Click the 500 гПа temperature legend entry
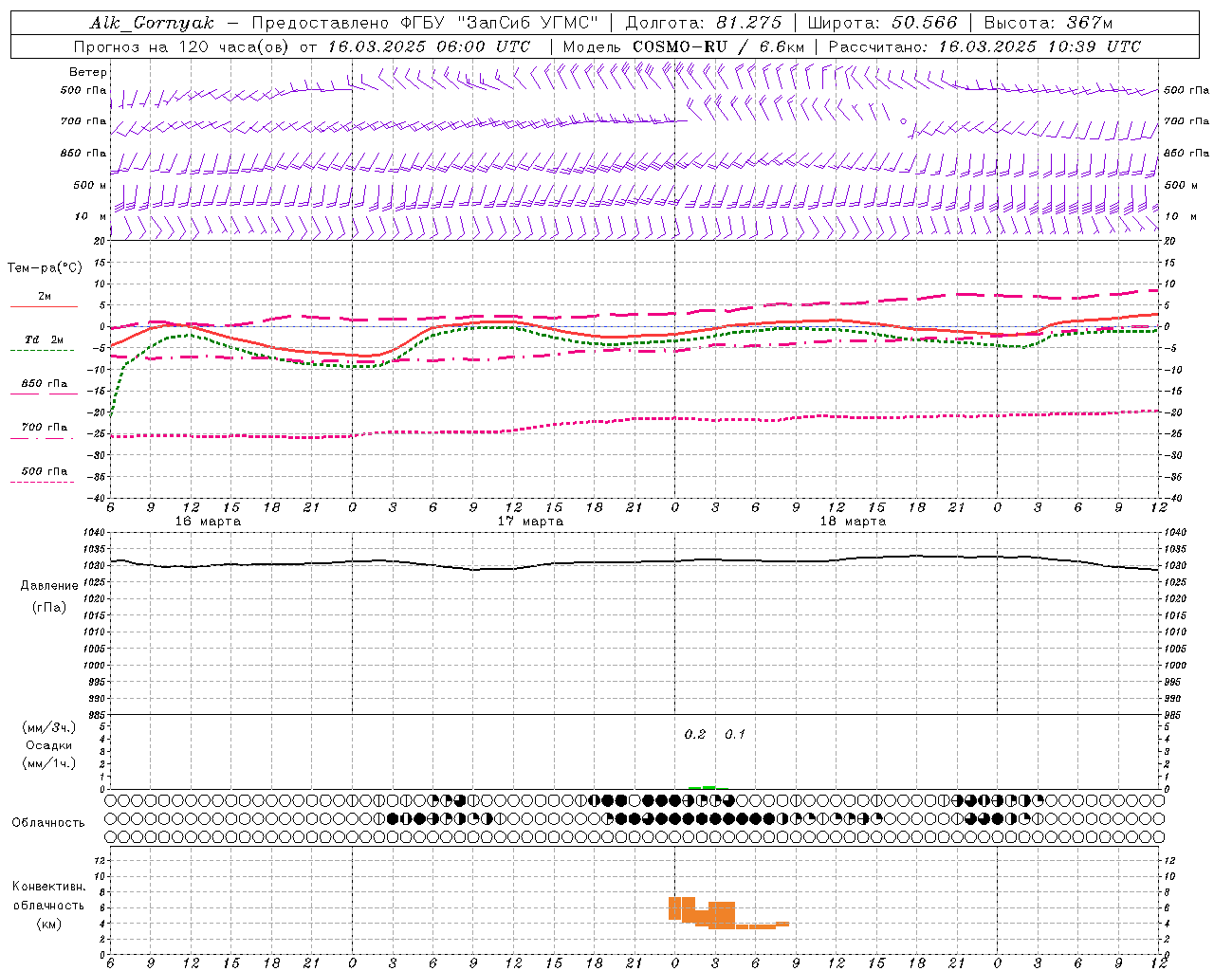 pos(45,471)
